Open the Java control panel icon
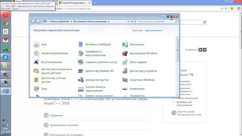The width and height of the screenshot is (242, 136). (x=36, y=45)
